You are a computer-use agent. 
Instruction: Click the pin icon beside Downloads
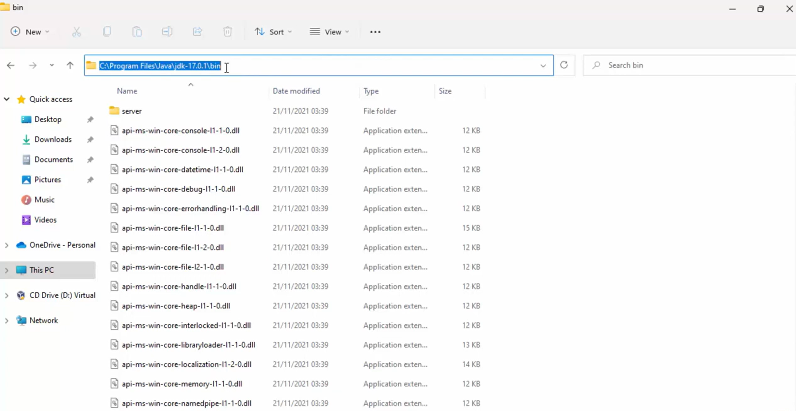click(x=90, y=140)
